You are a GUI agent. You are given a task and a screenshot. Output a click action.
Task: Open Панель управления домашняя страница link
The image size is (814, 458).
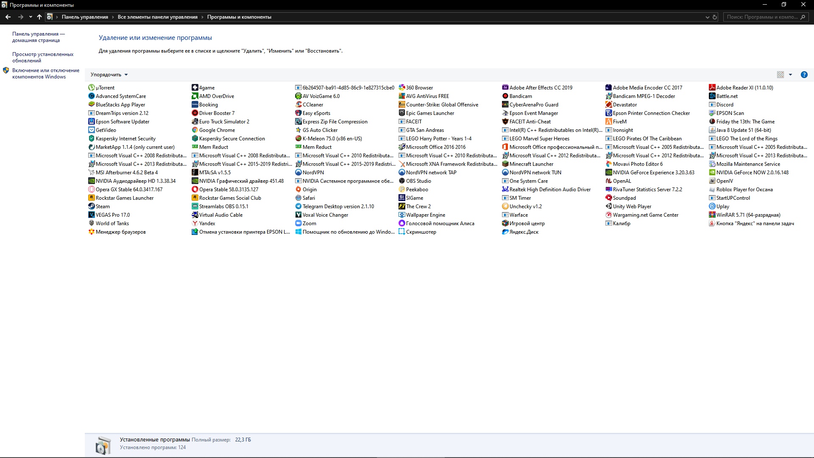tap(38, 37)
